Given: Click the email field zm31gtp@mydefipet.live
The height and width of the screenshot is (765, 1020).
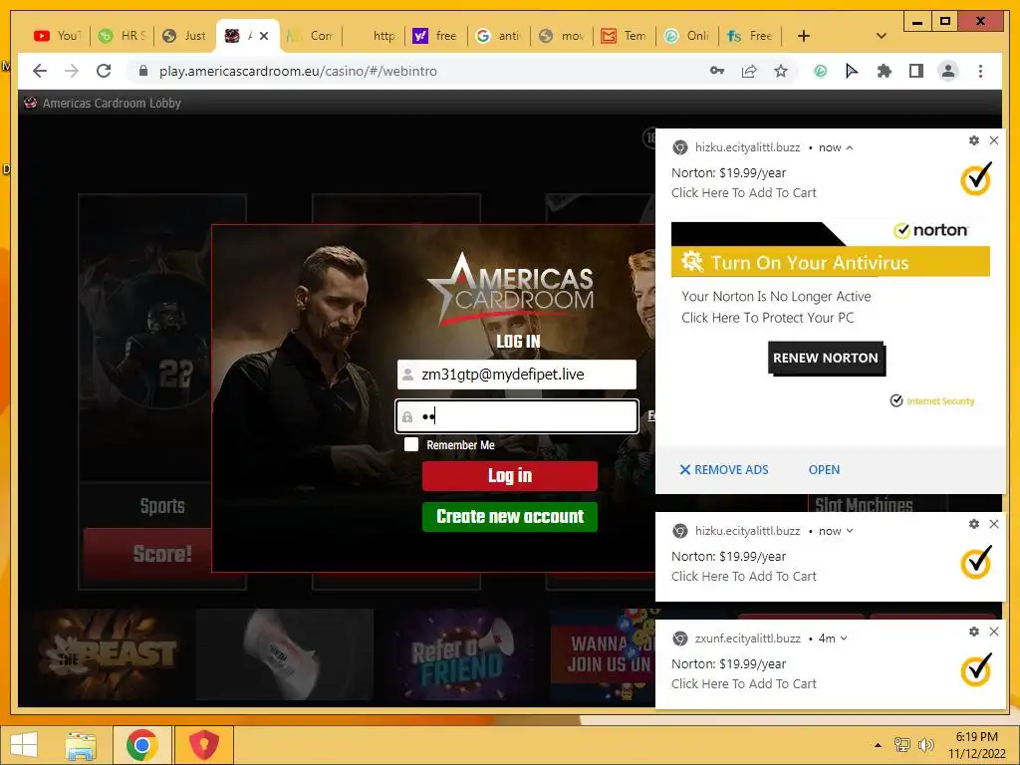Looking at the screenshot, I should click(517, 375).
